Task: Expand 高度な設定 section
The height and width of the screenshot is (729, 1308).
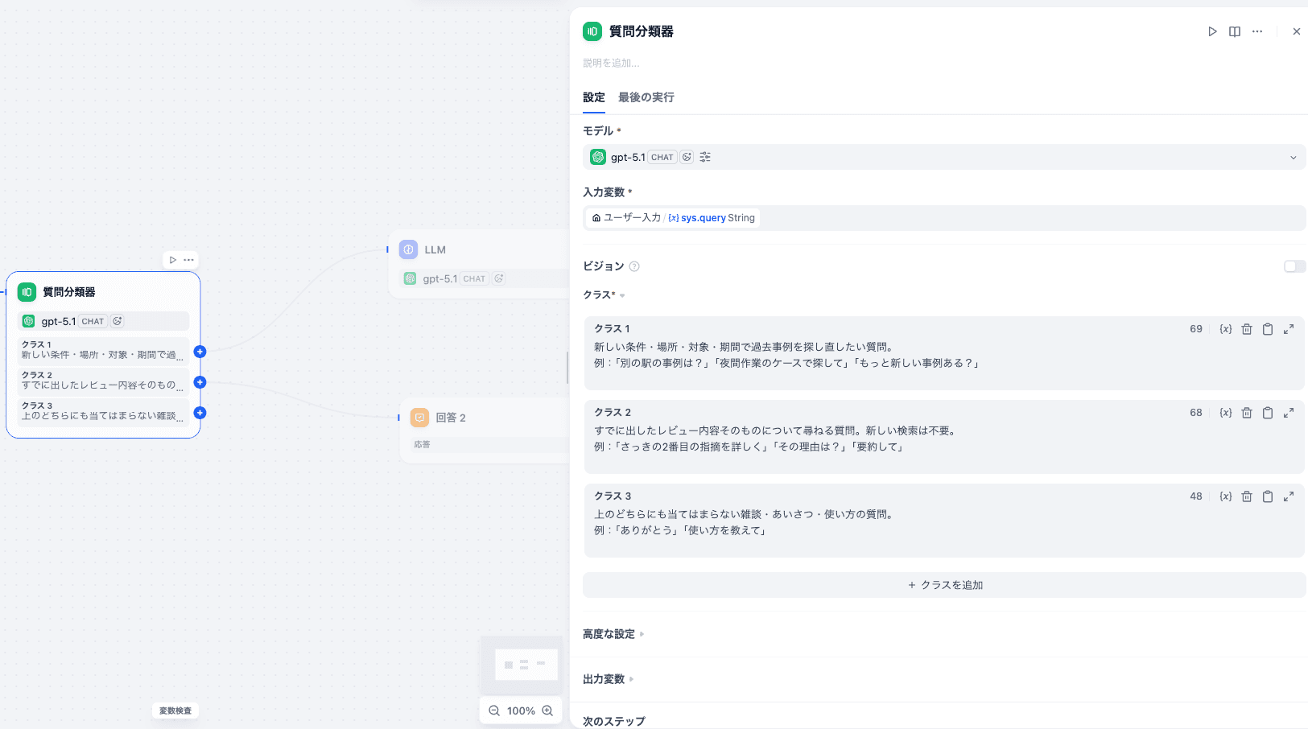Action: coord(613,634)
